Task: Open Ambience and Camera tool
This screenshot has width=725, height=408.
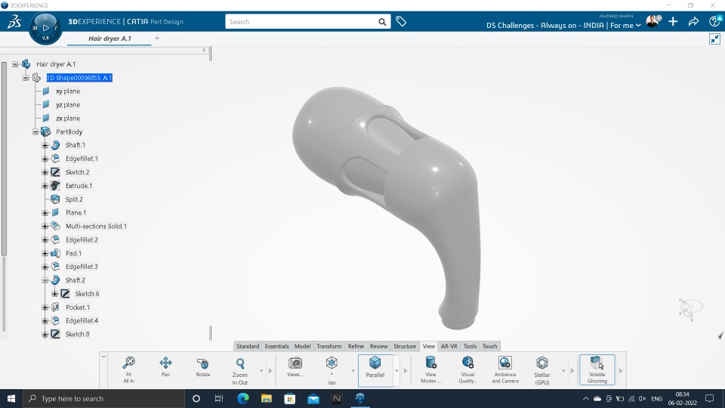Action: [505, 369]
